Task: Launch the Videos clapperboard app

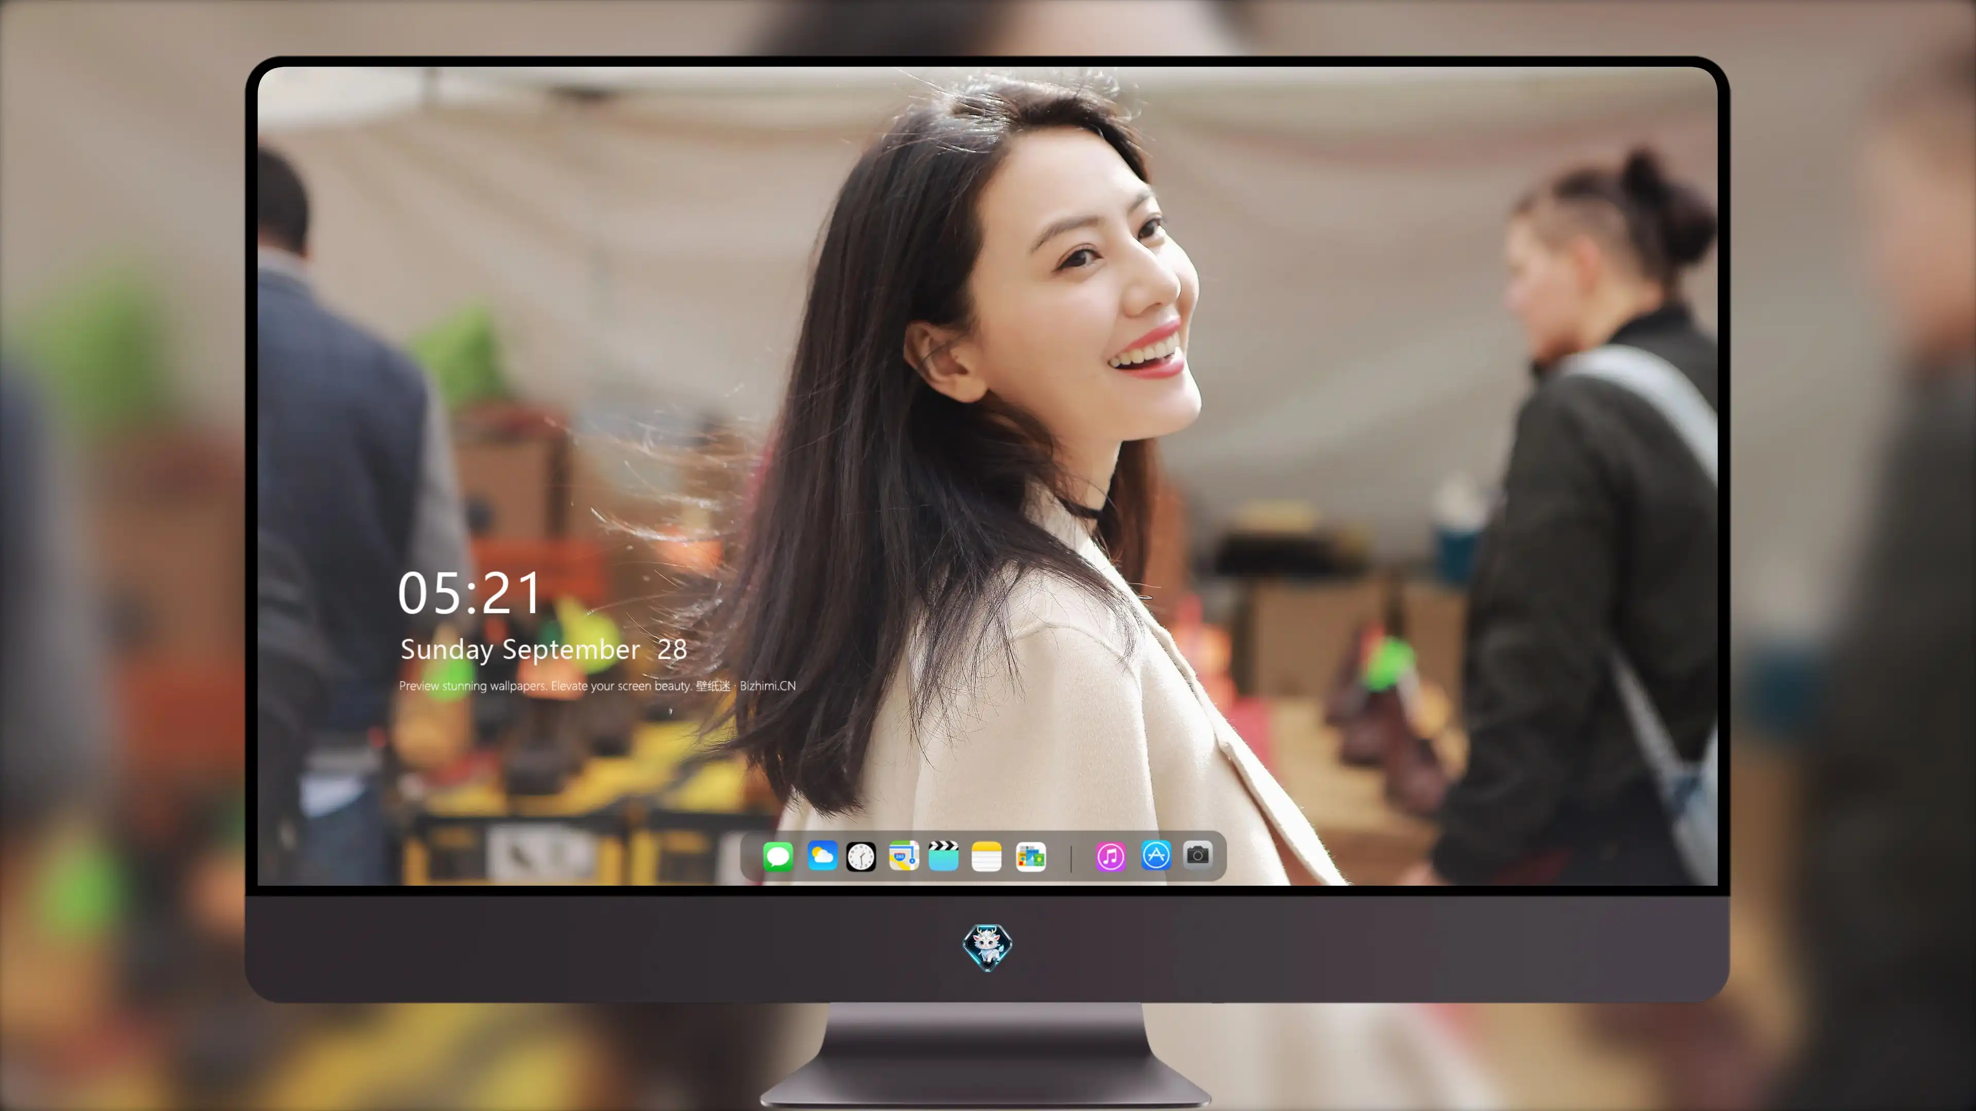Action: pyautogui.click(x=944, y=856)
